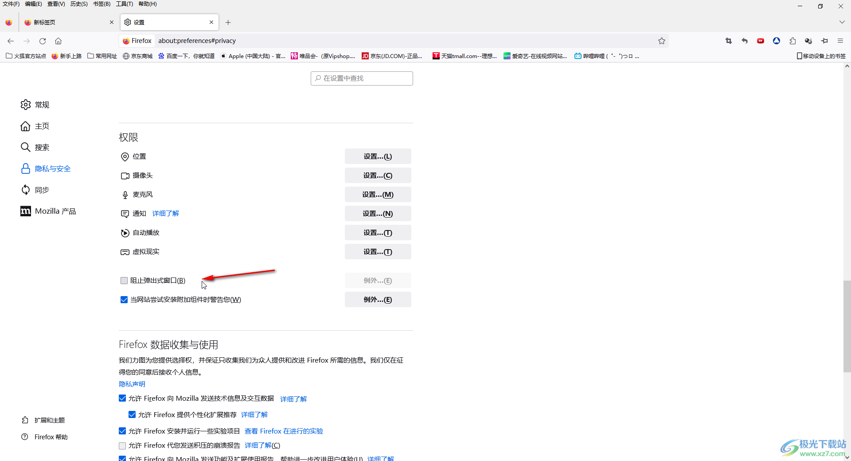Open autoplay 设置 button

(378, 233)
